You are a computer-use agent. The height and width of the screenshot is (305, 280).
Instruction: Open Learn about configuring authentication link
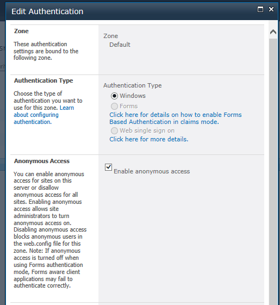(44, 115)
